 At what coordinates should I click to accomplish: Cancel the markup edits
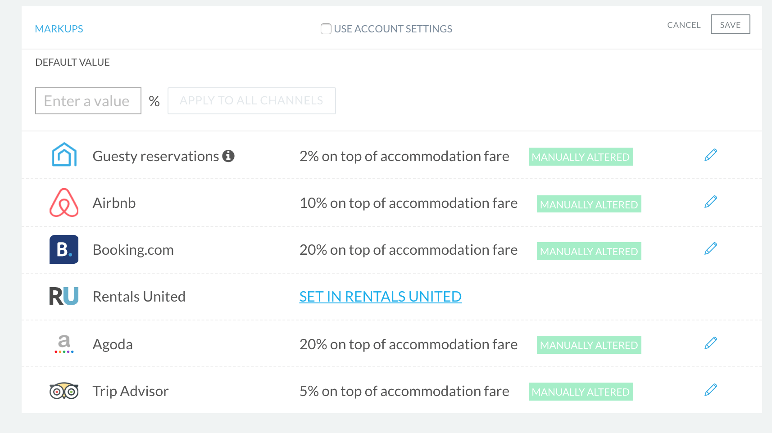coord(684,25)
